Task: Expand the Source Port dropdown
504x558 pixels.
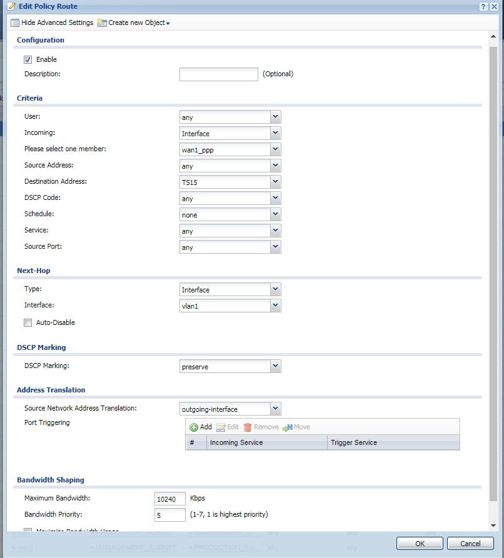Action: 275,247
